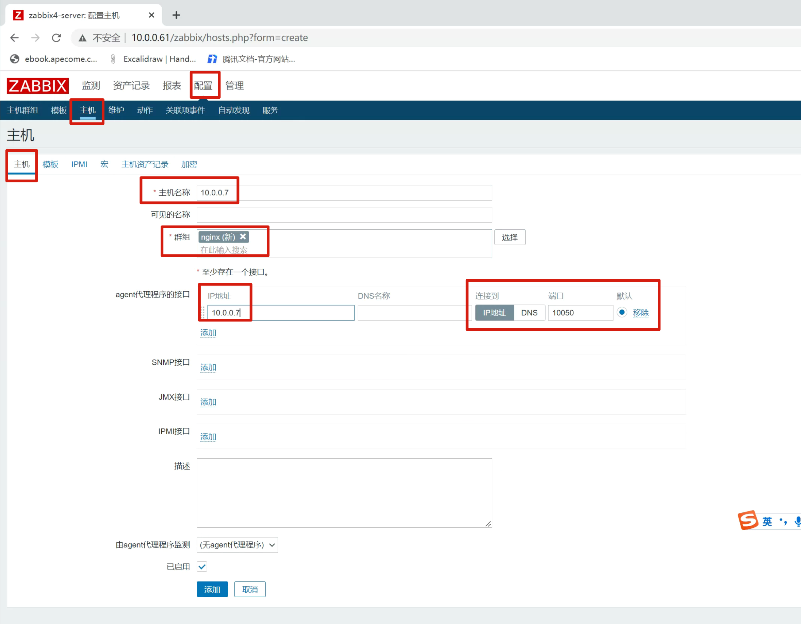
Task: Switch to the 宏 tab
Action: point(104,164)
